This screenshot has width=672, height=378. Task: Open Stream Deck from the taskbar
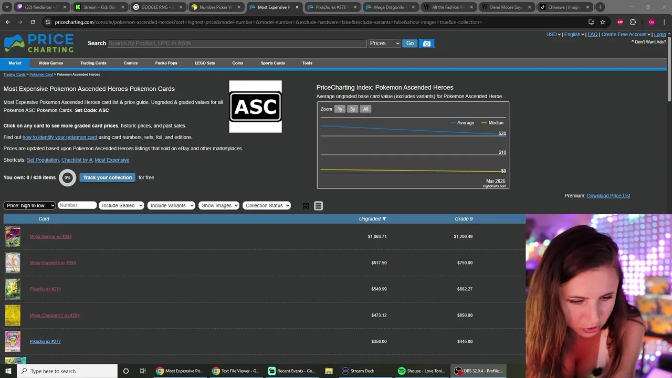coord(358,371)
